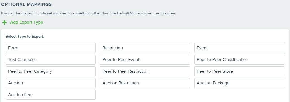Select the Auction export type
Image resolution: width=290 pixels, height=102 pixels.
(51, 83)
